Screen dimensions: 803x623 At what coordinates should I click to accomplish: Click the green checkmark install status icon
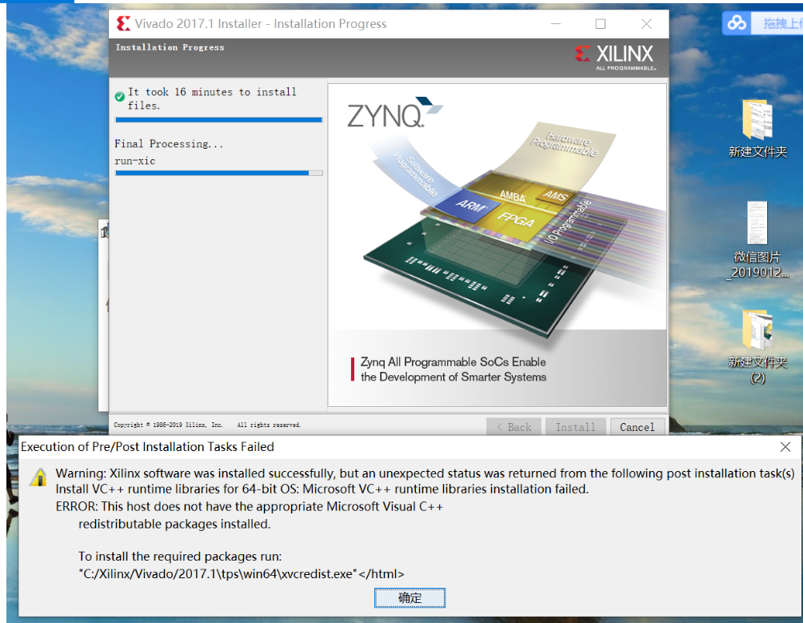[120, 97]
